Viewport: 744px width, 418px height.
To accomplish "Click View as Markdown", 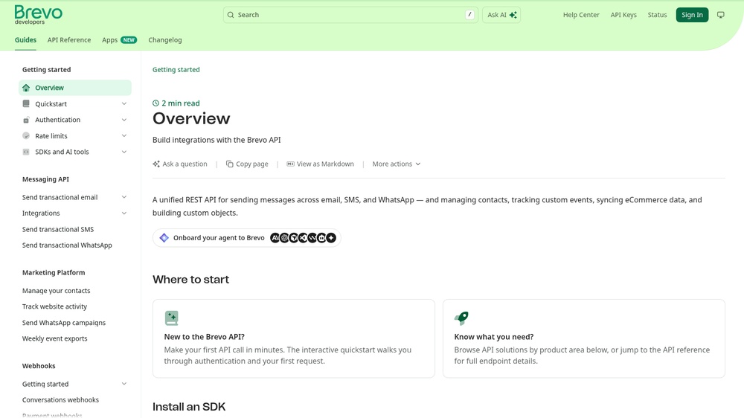I will pyautogui.click(x=320, y=164).
